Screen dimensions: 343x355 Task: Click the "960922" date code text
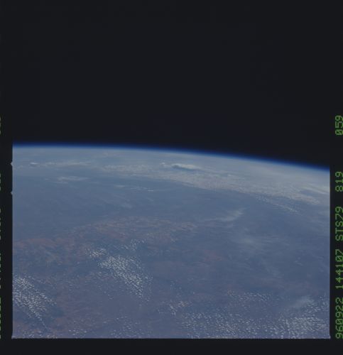[x=339, y=318]
